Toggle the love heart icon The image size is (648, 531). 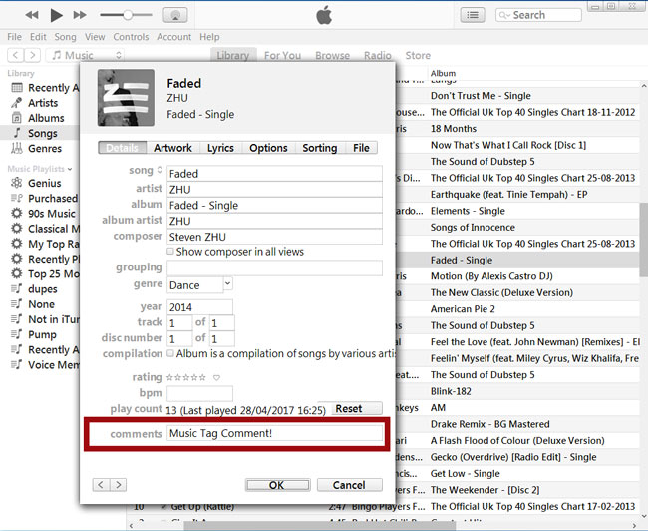pos(216,377)
